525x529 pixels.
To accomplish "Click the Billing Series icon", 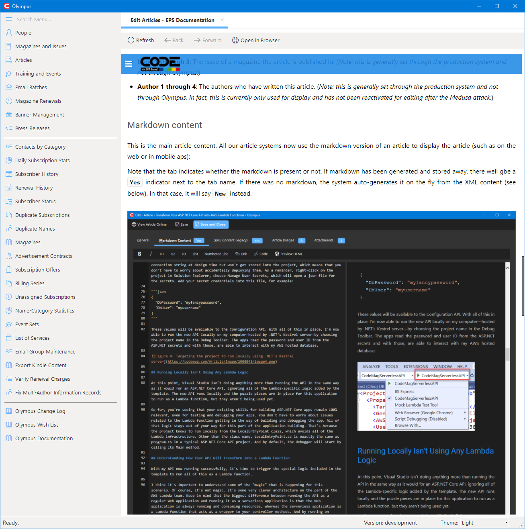I will click(9, 284).
